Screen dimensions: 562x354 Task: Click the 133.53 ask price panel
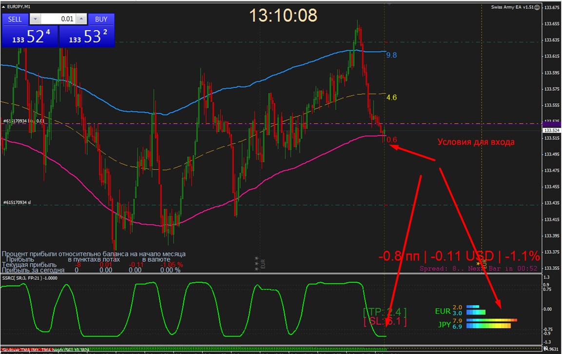pyautogui.click(x=87, y=36)
